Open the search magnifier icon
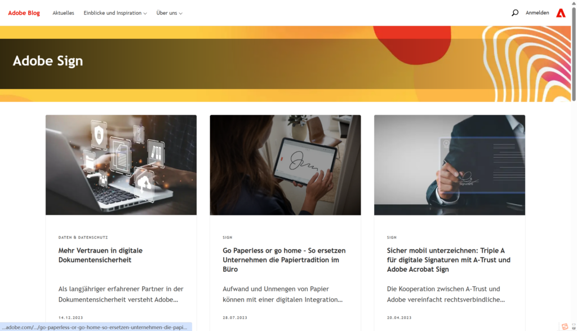 pos(515,13)
